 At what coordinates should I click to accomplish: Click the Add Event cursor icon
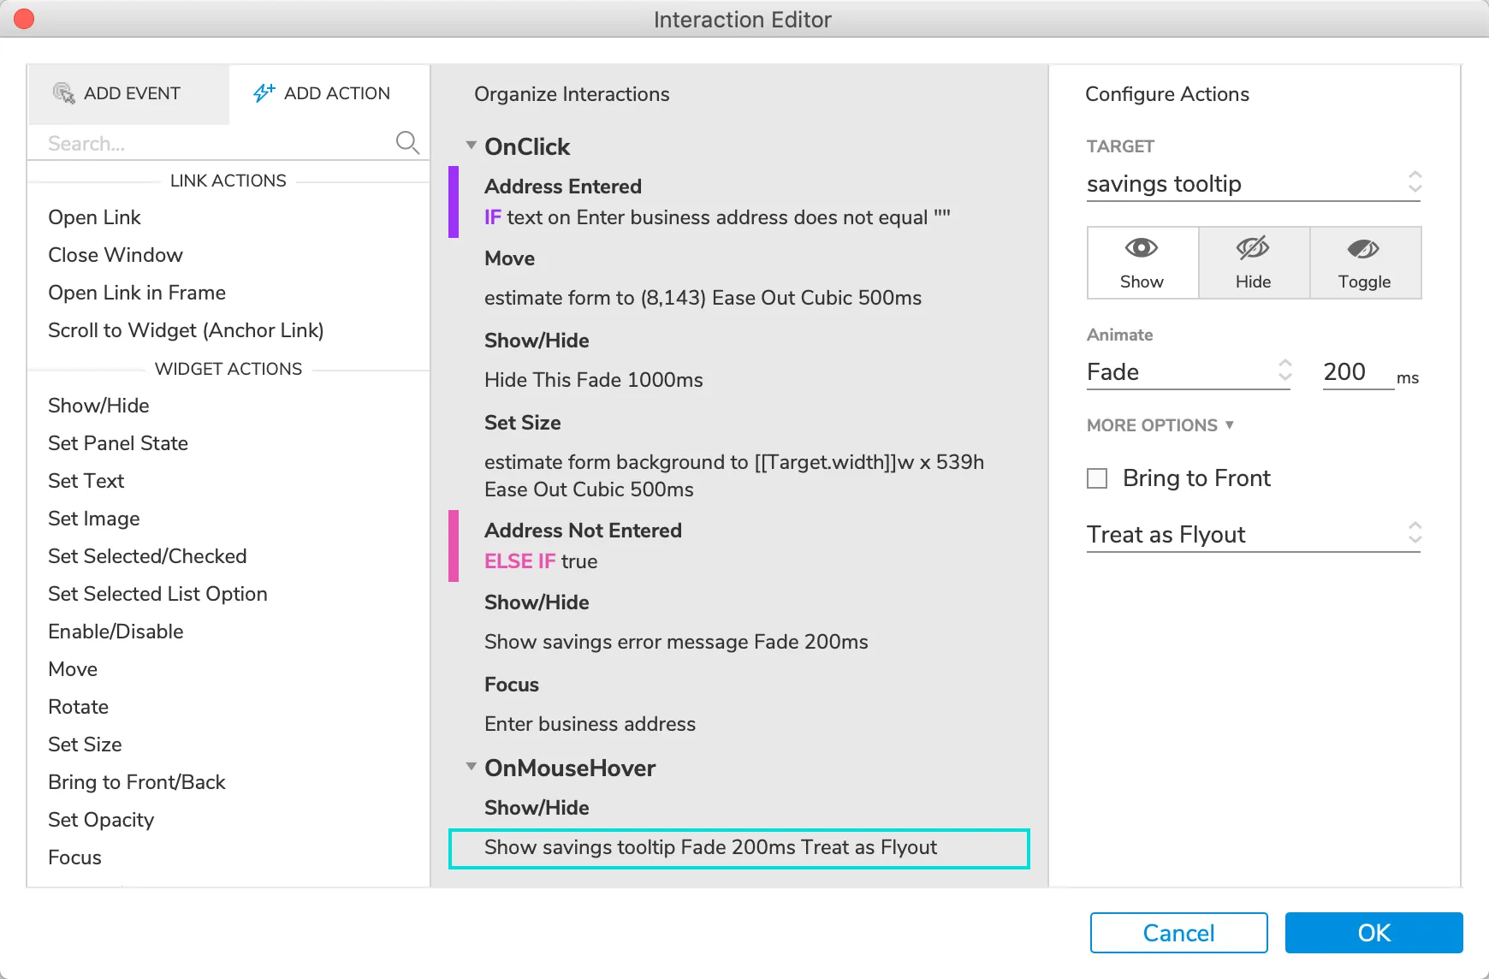pyautogui.click(x=64, y=93)
